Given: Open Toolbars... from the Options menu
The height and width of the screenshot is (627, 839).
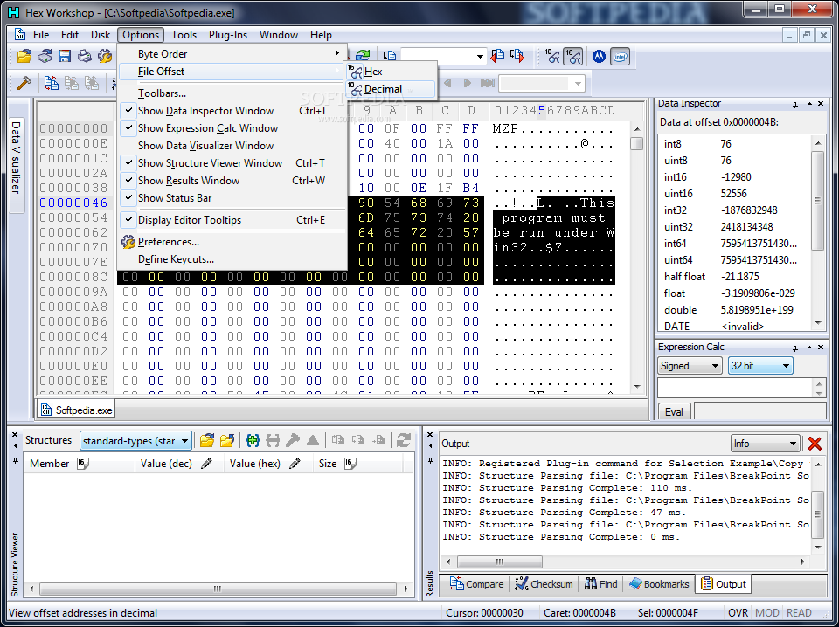Looking at the screenshot, I should click(x=163, y=93).
